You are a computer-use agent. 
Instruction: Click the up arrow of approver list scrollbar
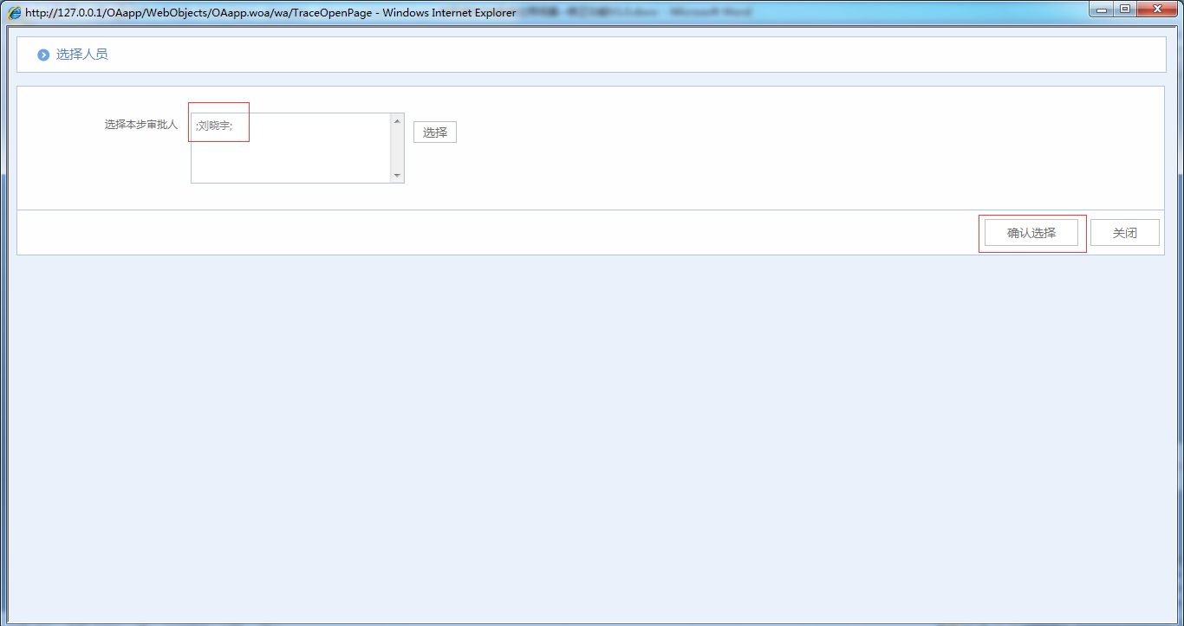397,120
